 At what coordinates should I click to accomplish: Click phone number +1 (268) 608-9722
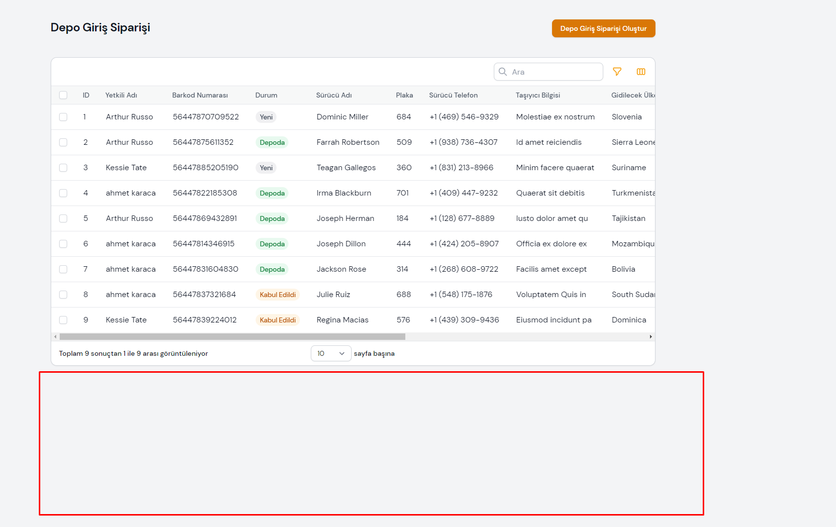click(464, 269)
